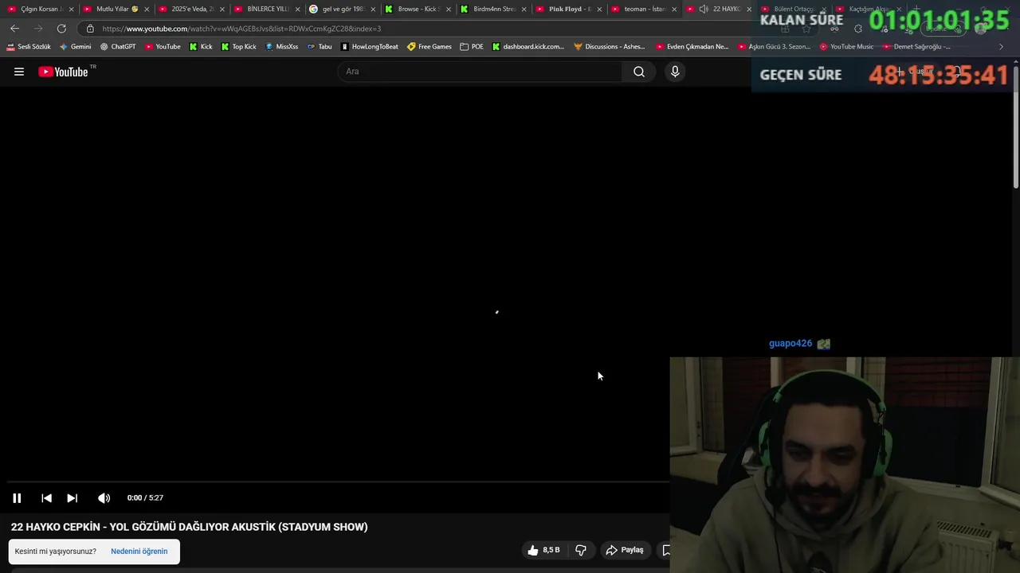Reload the current page
The image size is (1020, 573).
click(61, 29)
